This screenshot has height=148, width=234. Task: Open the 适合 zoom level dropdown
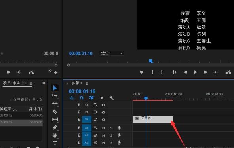click(111, 53)
